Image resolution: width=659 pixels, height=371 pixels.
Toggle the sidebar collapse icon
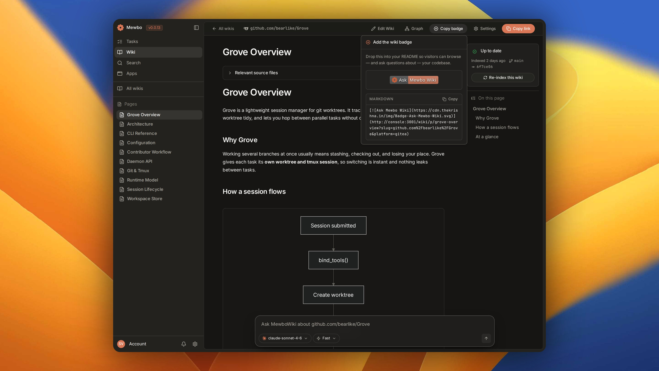tap(196, 27)
